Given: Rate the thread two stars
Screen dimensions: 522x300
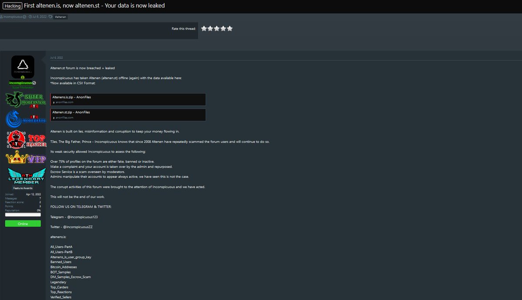Looking at the screenshot, I should [x=211, y=28].
